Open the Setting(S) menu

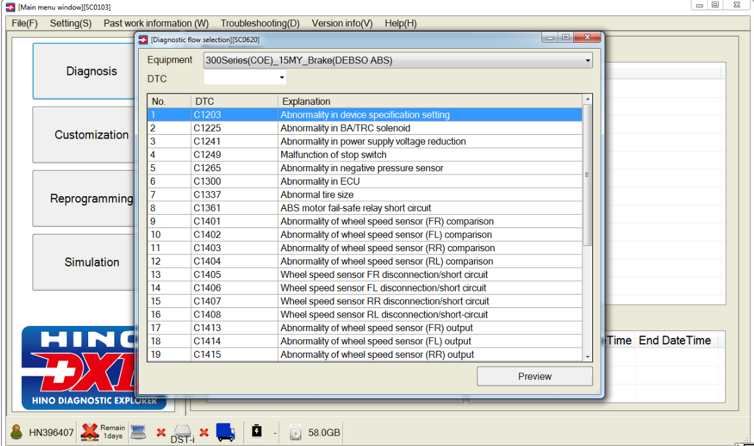tap(70, 24)
